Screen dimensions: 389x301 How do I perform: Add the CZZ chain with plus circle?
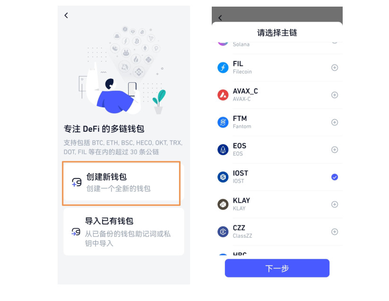[335, 232]
